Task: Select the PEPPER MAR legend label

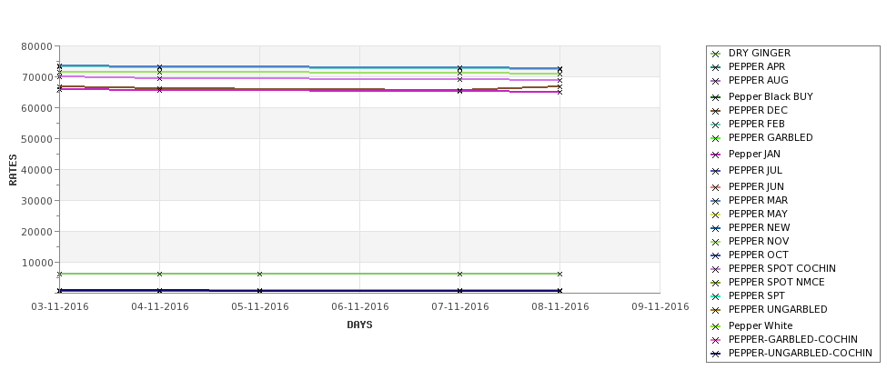Action: pos(758,200)
